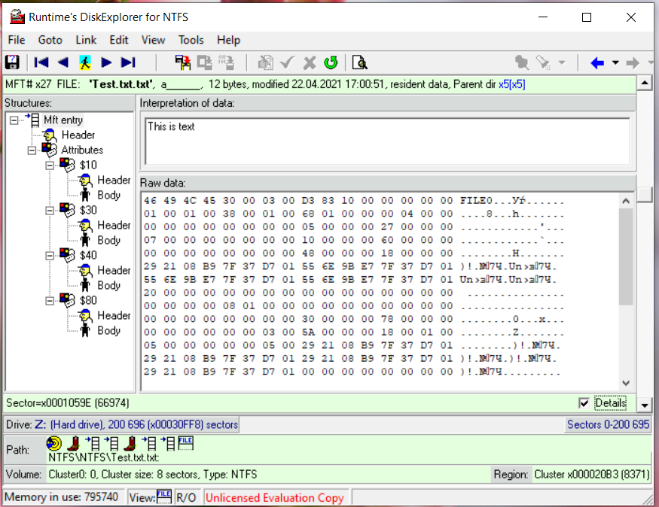Collapse the $80 attribute node
This screenshot has height=507, width=659.
coord(50,300)
